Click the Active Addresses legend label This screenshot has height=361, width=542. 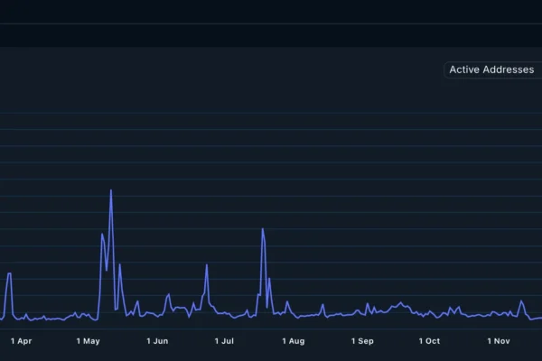[491, 69]
